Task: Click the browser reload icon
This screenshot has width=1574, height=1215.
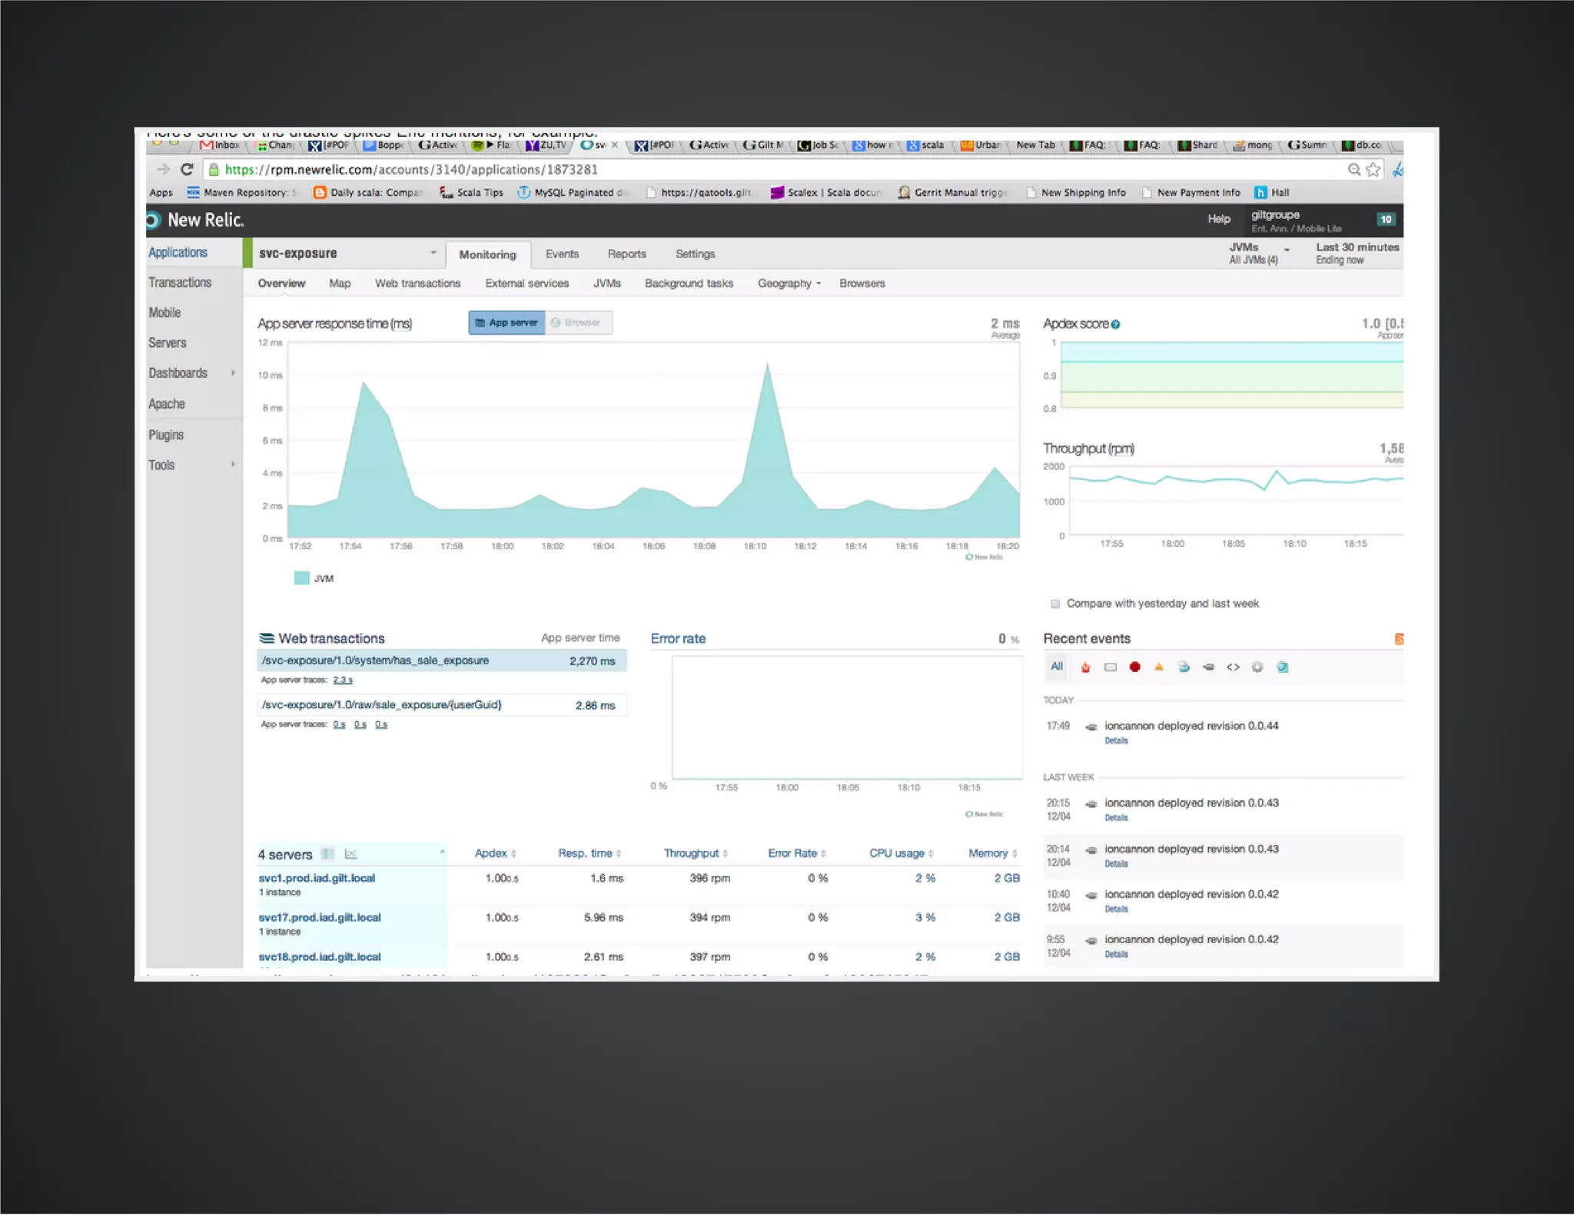Action: pyautogui.click(x=186, y=169)
